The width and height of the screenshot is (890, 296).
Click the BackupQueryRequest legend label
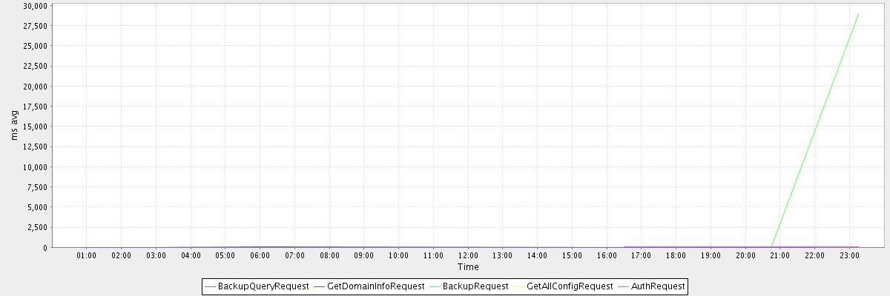coord(263,286)
